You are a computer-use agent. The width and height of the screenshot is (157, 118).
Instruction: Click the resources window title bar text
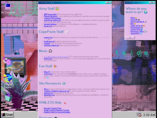tap(46, 3)
